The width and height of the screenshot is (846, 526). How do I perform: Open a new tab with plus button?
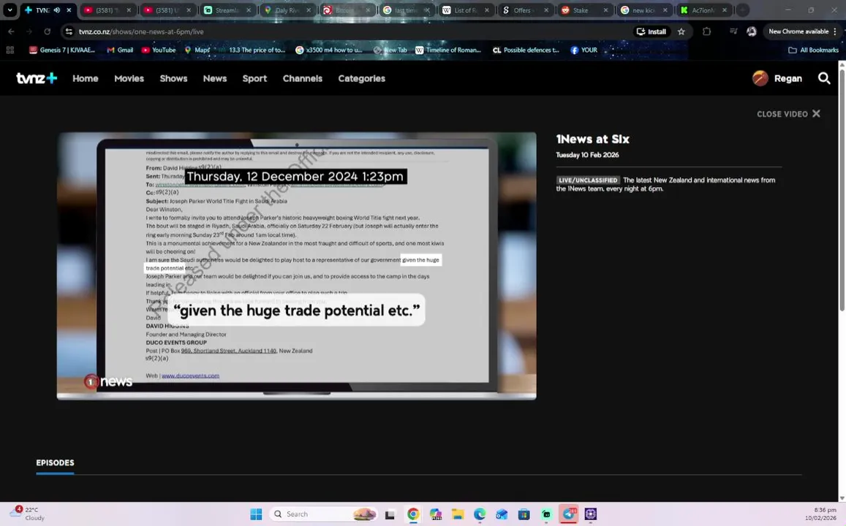(743, 9)
